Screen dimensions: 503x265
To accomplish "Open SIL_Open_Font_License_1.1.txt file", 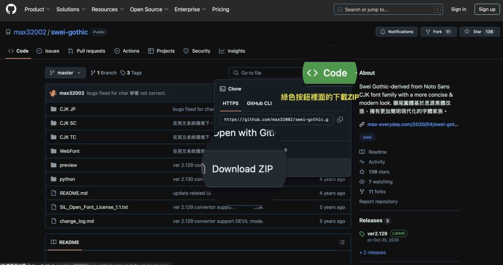I will (x=94, y=207).
